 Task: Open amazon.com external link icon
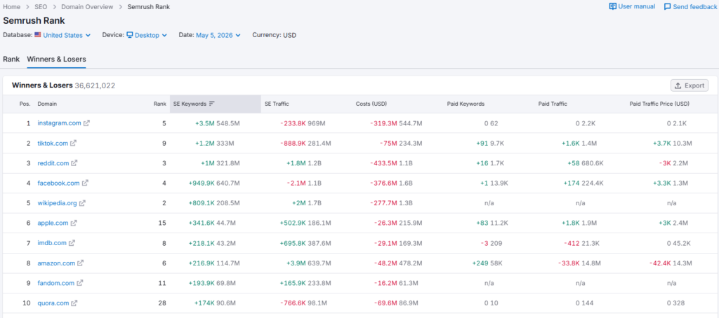click(80, 263)
